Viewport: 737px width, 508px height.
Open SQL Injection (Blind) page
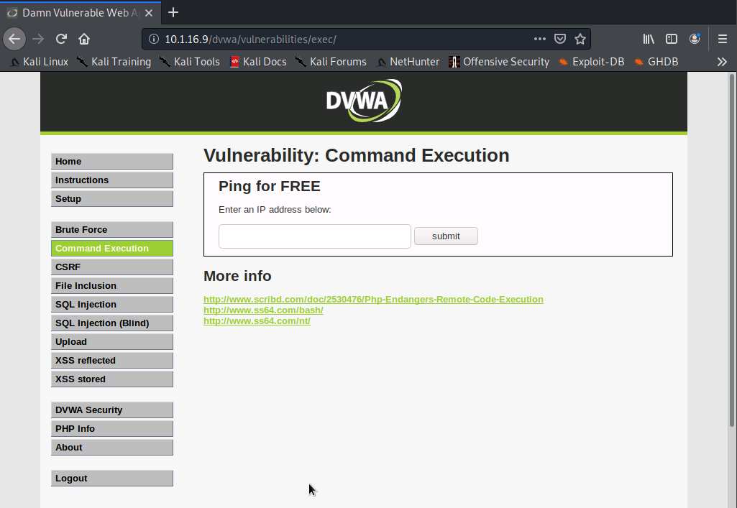[112, 323]
